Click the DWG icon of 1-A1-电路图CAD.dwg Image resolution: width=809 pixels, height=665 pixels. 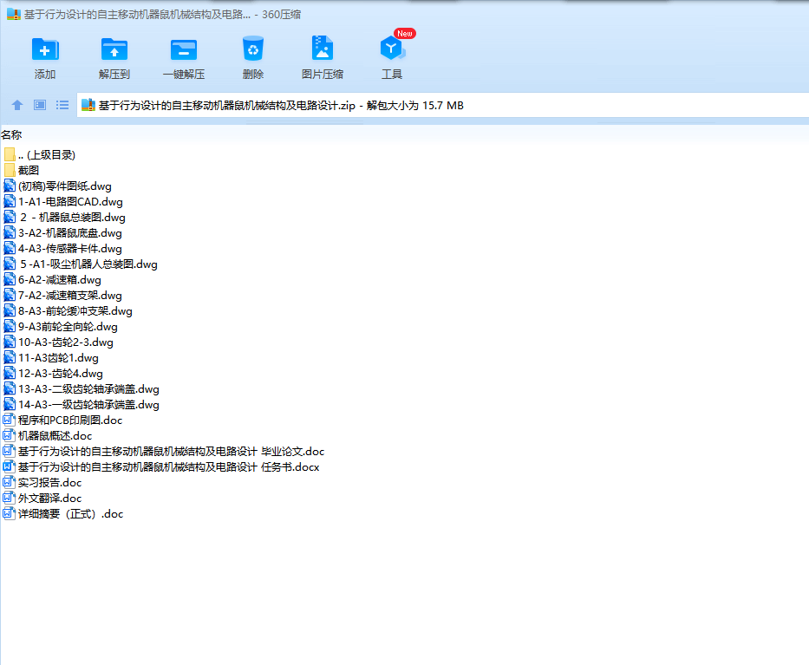[10, 202]
